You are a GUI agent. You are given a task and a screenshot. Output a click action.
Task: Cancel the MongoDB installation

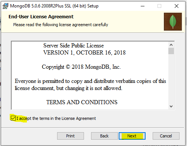[166, 136]
